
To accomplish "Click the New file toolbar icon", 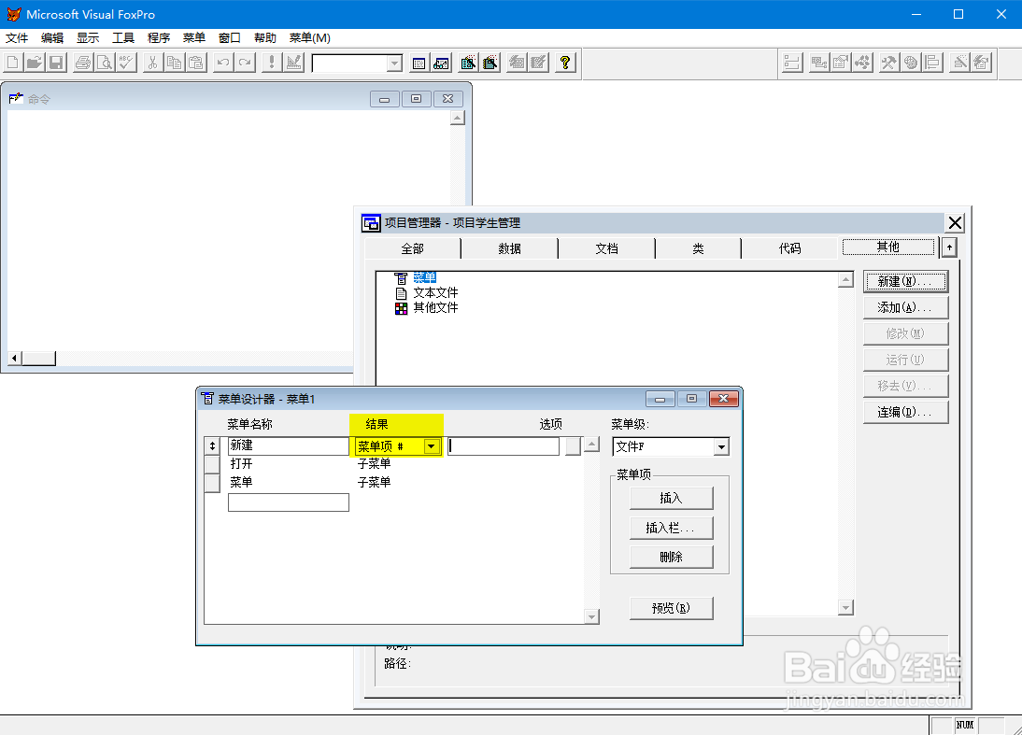I will (13, 63).
